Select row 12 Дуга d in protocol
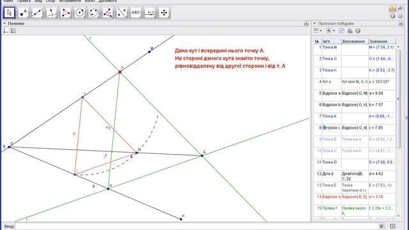 tap(355, 176)
